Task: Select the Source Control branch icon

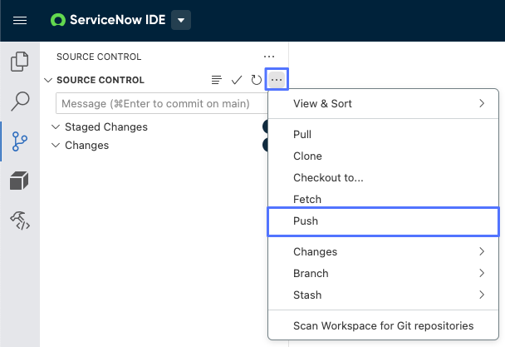Action: (20, 141)
